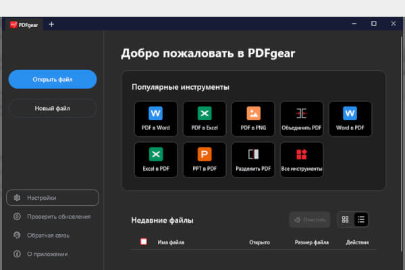This screenshot has width=405, height=270.
Task: Click the PDFgear logo icon
Action: [x=13, y=24]
